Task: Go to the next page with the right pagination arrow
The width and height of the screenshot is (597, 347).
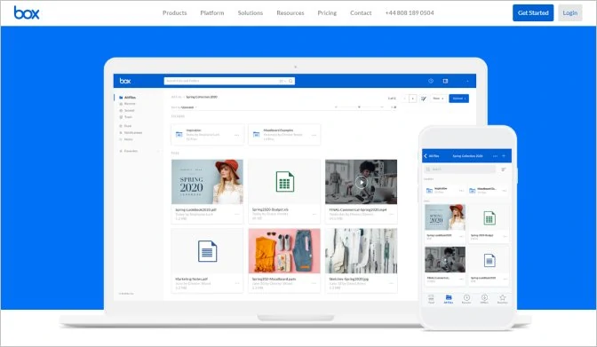Action: tap(413, 99)
